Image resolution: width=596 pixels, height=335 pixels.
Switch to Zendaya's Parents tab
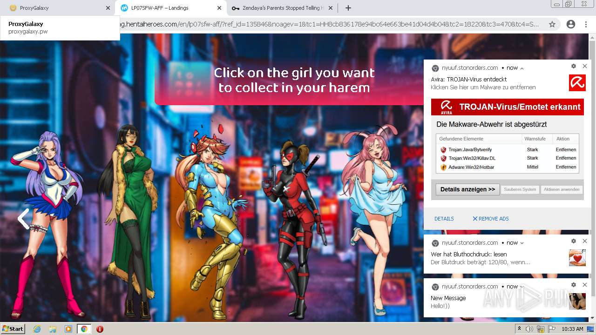pos(282,8)
